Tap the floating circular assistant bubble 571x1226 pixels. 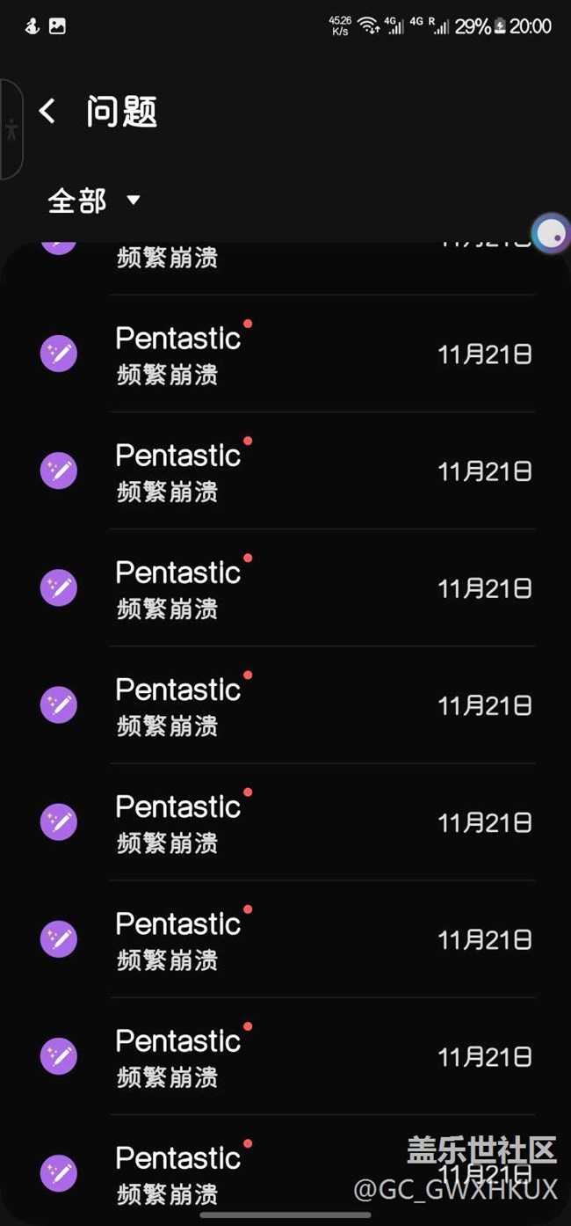pos(552,233)
